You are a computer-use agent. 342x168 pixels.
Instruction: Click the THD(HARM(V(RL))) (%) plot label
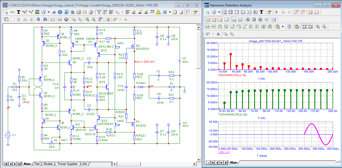[x=233, y=114]
